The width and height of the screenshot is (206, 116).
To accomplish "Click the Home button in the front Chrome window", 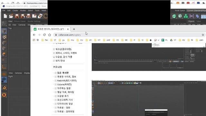I will coord(50,35).
